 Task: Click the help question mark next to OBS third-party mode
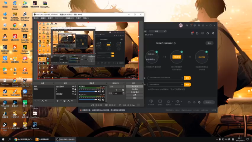coord(175,43)
